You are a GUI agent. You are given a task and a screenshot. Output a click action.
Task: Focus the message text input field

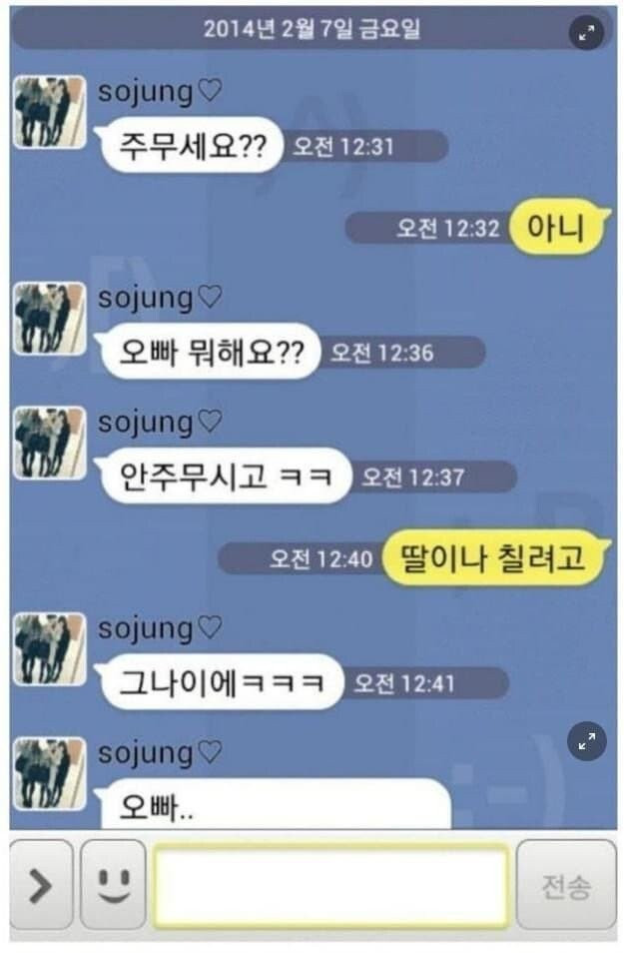pos(331,885)
